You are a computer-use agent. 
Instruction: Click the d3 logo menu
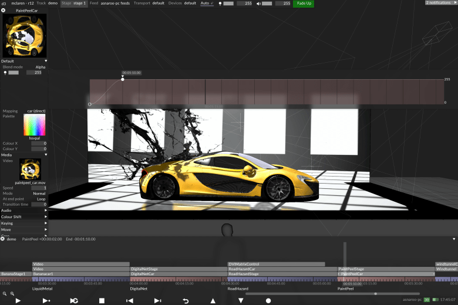tap(4, 3)
